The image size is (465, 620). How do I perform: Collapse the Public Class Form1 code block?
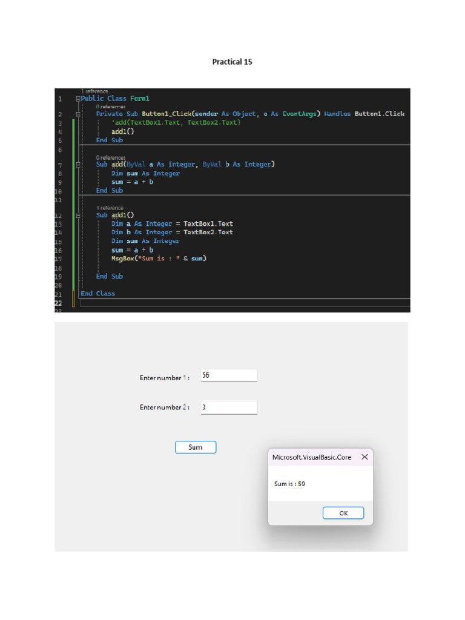(77, 99)
